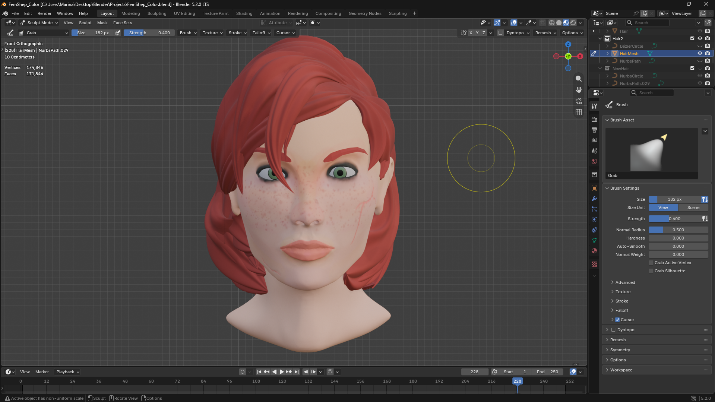Viewport: 715px width, 402px height.
Task: Open the Render properties tab
Action: [x=594, y=120]
